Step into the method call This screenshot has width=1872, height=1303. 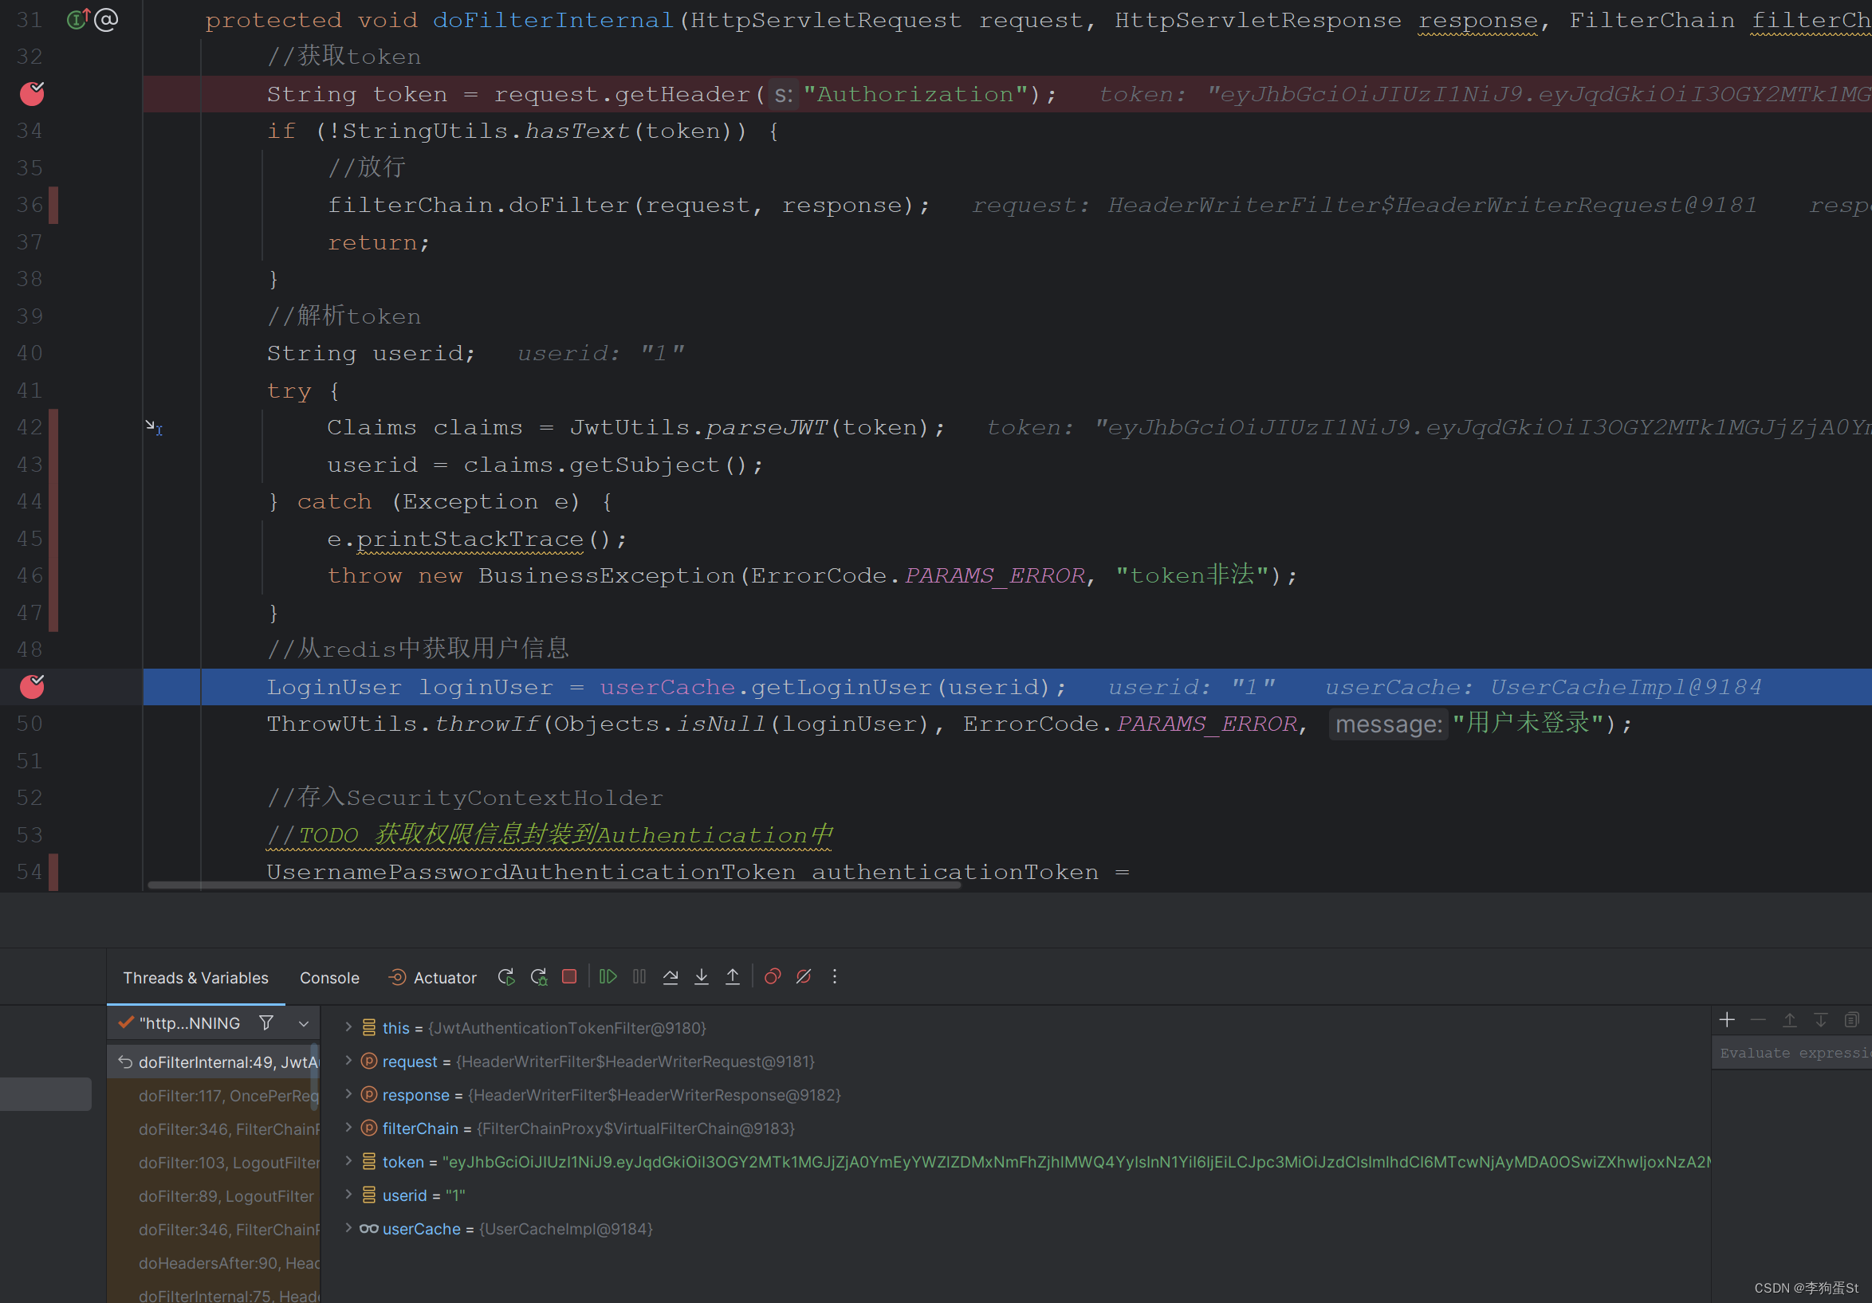(x=701, y=976)
